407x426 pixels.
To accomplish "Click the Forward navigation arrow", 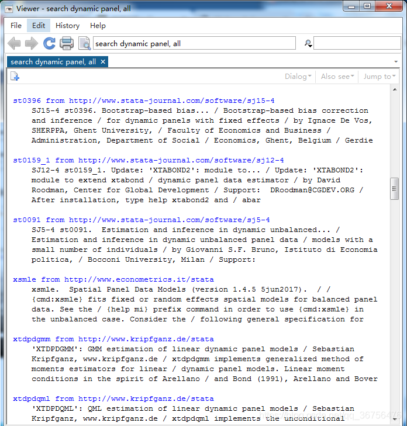I will coord(31,43).
